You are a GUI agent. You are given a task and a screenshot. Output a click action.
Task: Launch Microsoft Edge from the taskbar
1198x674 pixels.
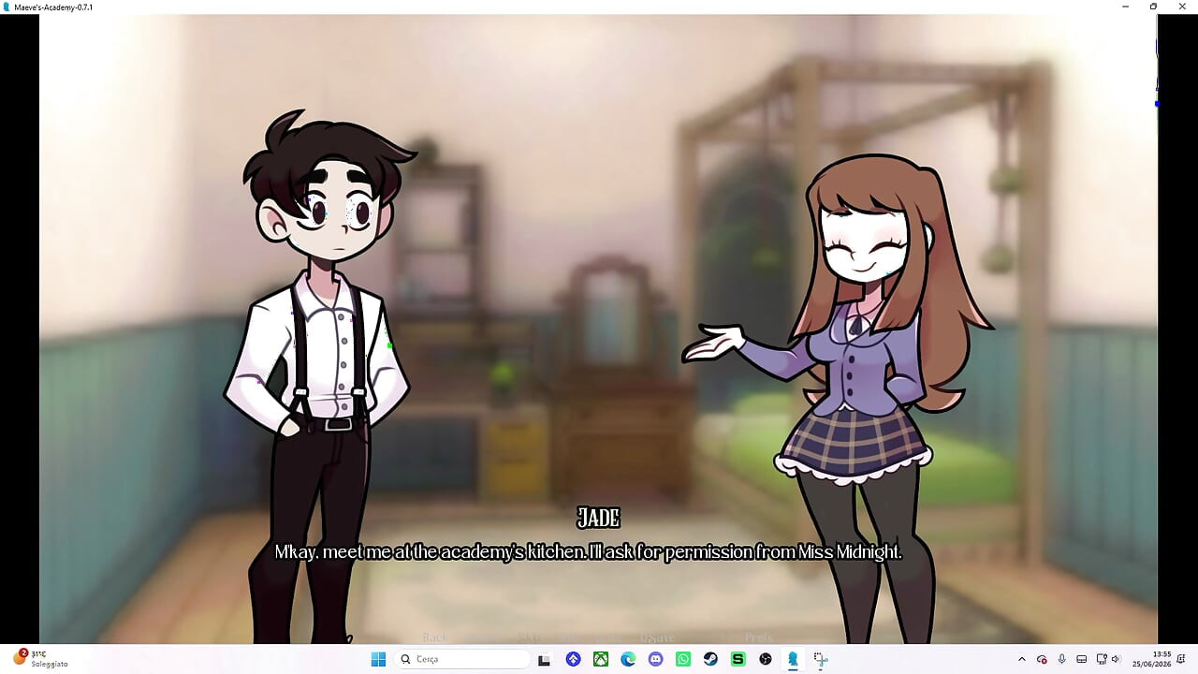[x=628, y=659]
